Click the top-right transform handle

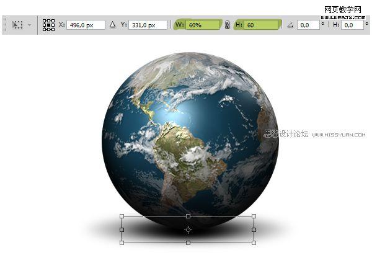click(x=254, y=217)
